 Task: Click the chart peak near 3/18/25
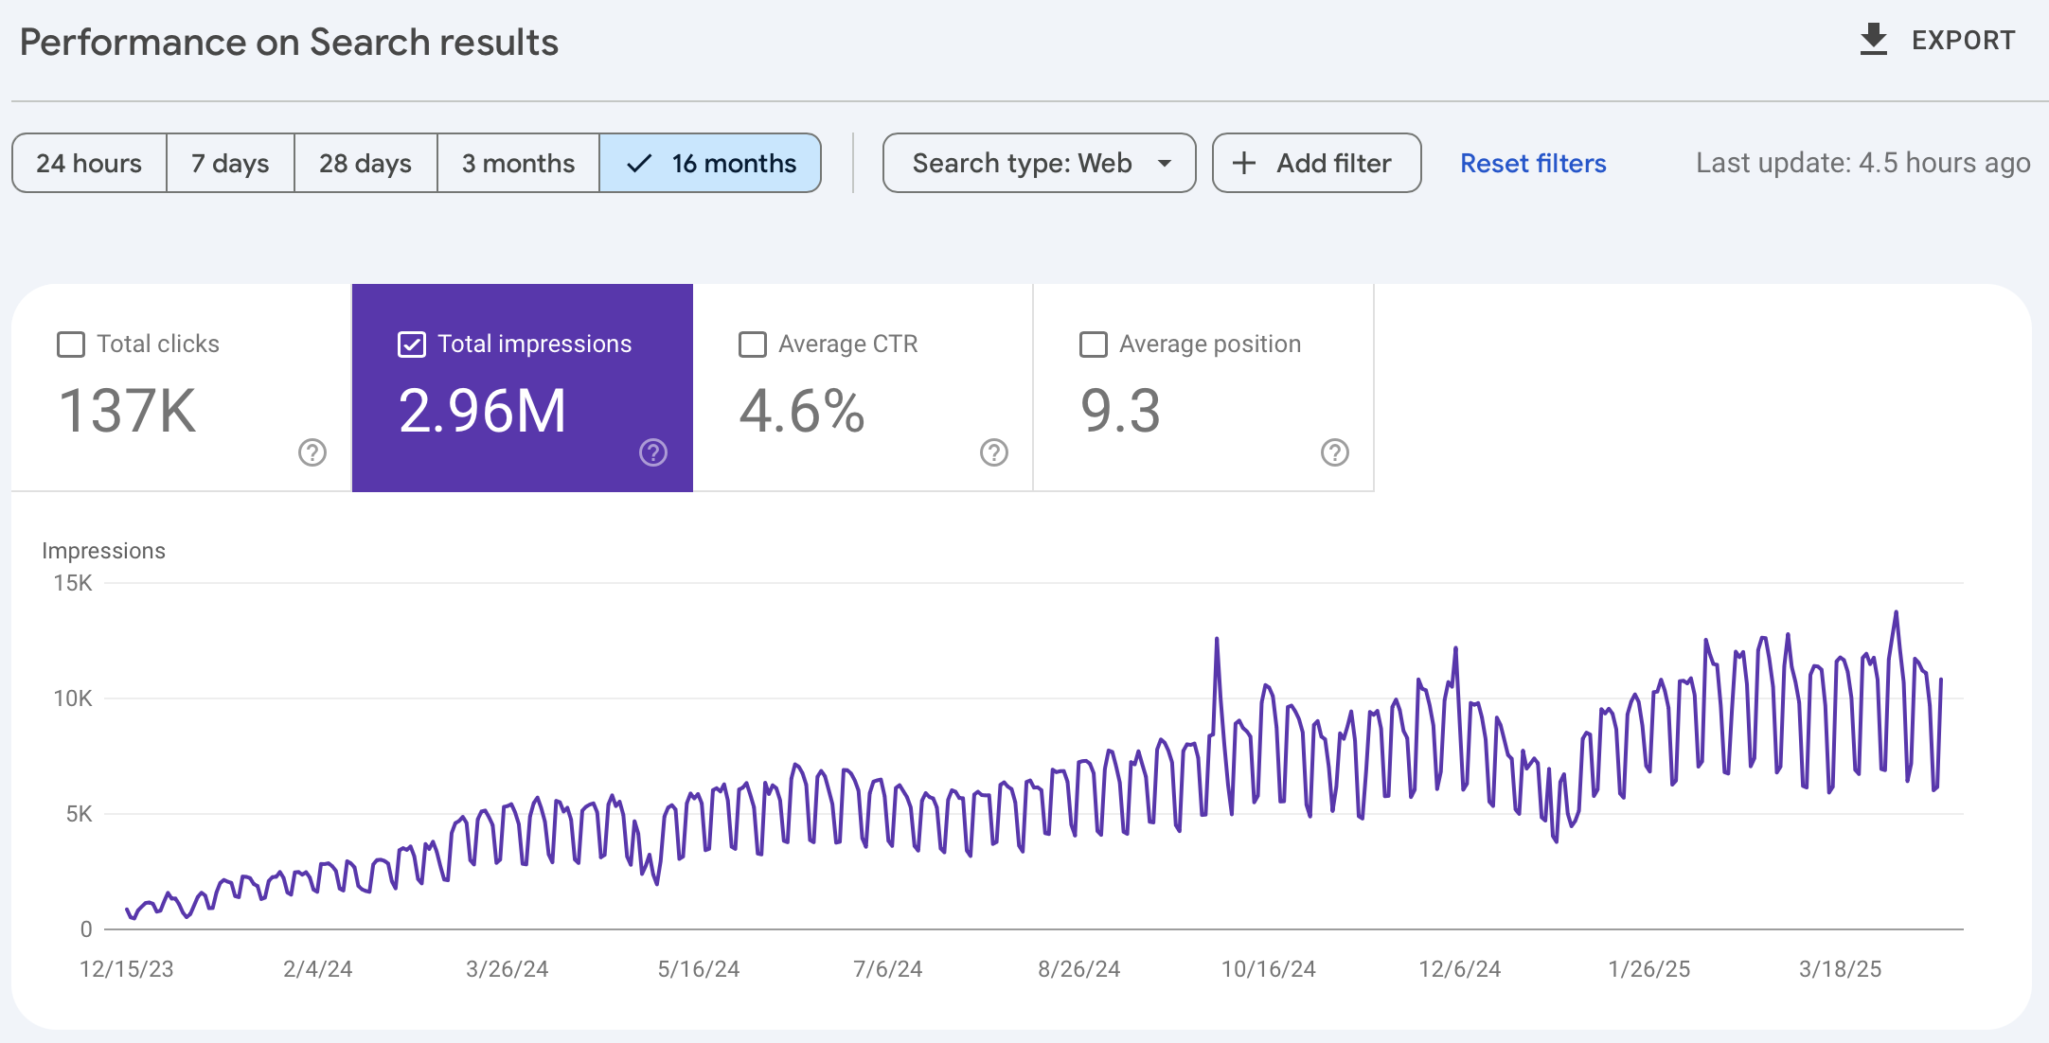1896,613
